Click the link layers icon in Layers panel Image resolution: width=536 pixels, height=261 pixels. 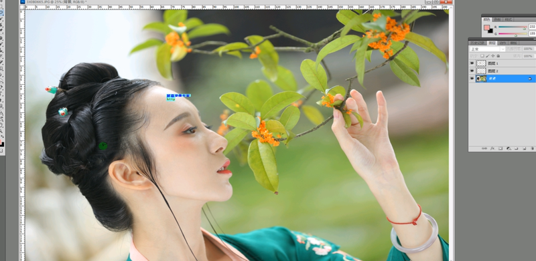(x=484, y=149)
